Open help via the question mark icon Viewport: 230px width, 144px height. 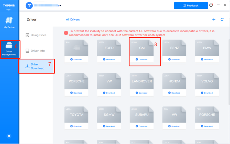tap(211, 5)
